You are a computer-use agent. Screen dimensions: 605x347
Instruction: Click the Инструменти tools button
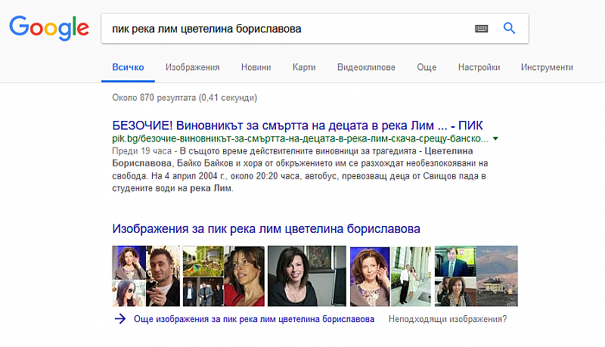(x=547, y=67)
